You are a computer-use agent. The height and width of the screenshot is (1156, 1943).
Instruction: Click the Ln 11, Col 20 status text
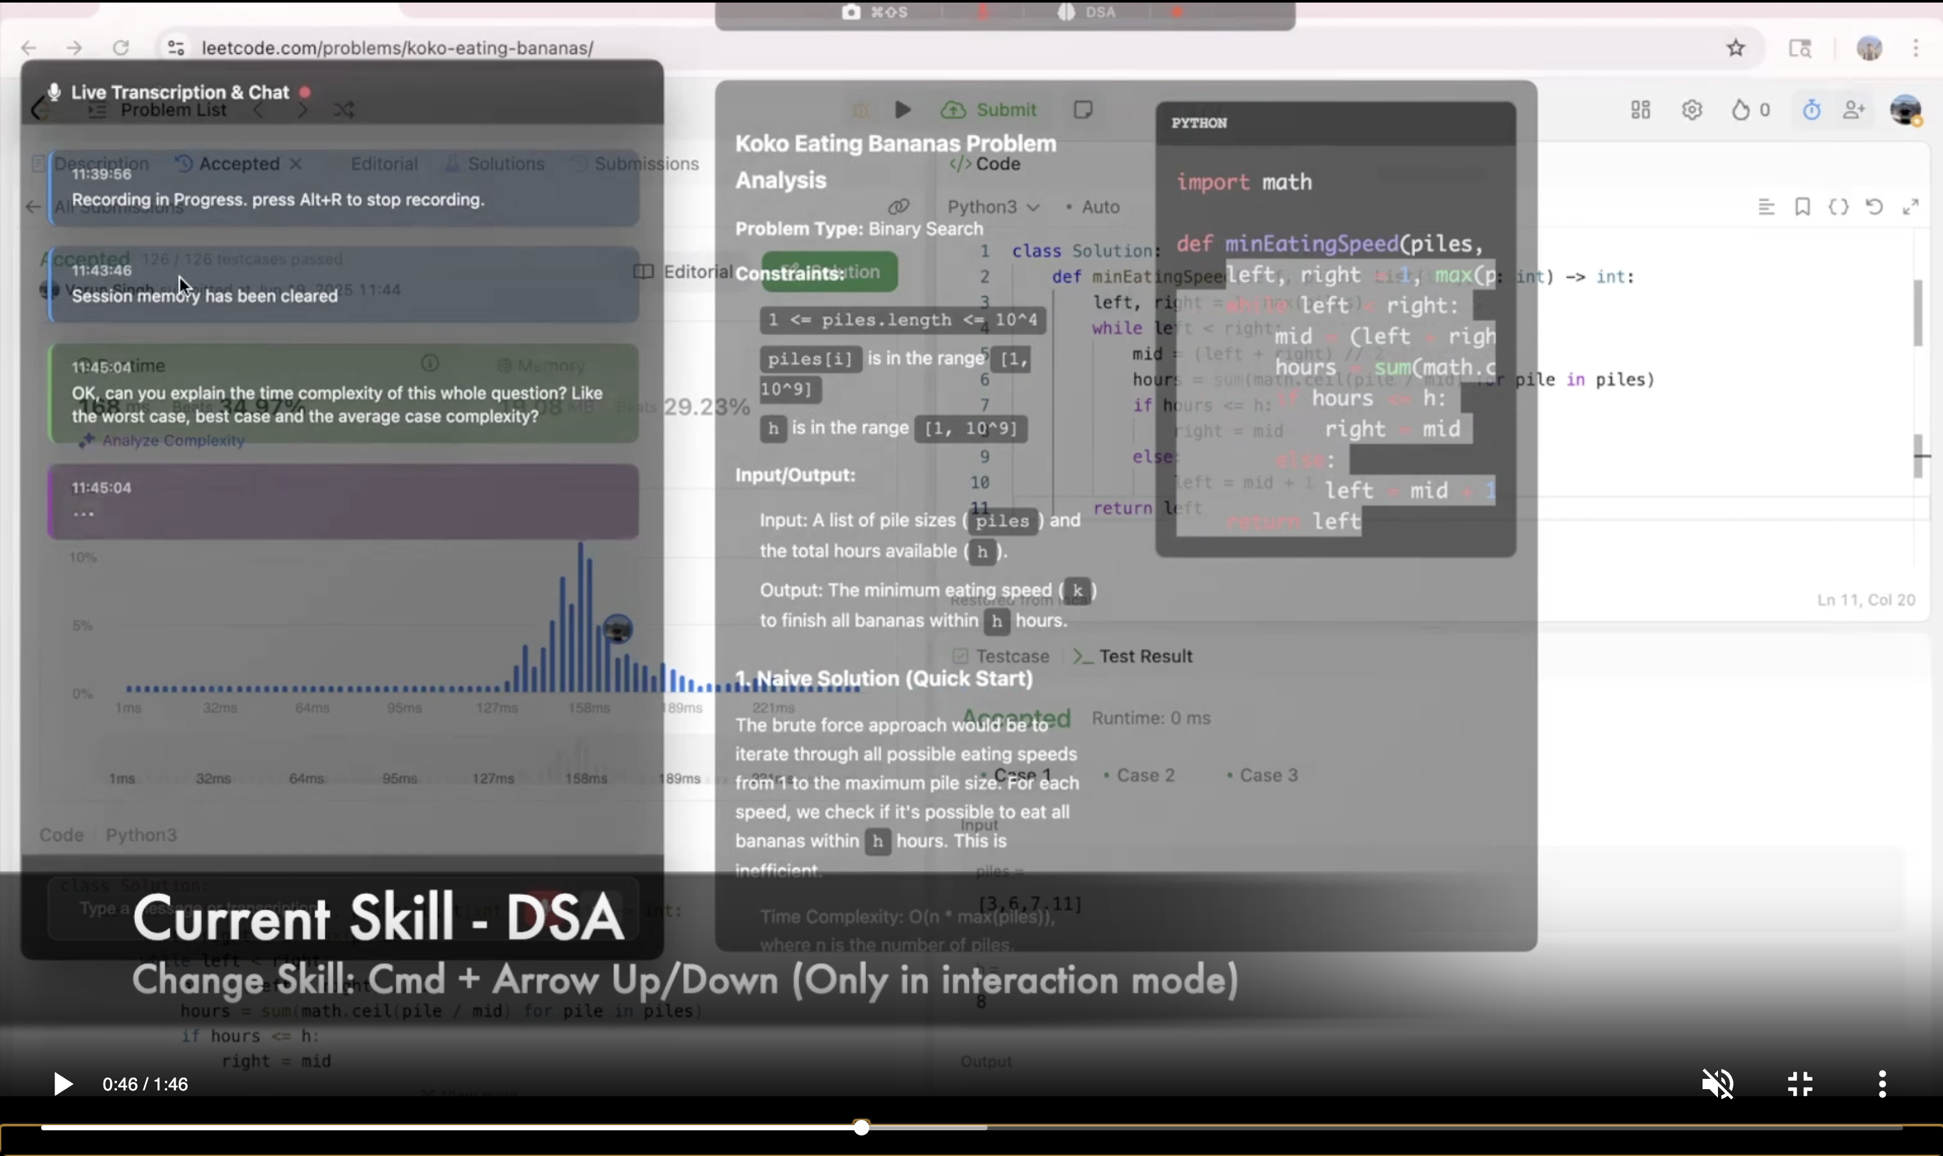pos(1866,601)
